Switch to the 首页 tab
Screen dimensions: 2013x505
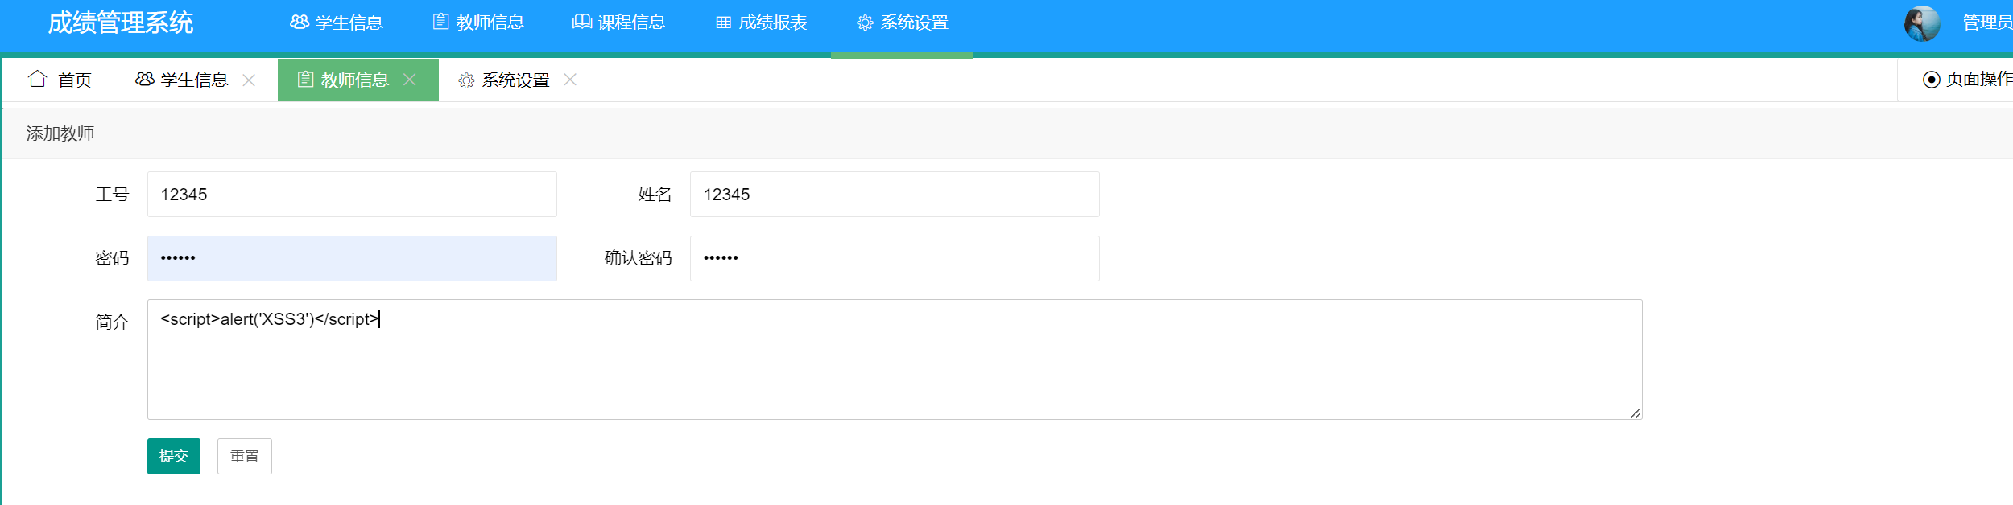coord(60,80)
